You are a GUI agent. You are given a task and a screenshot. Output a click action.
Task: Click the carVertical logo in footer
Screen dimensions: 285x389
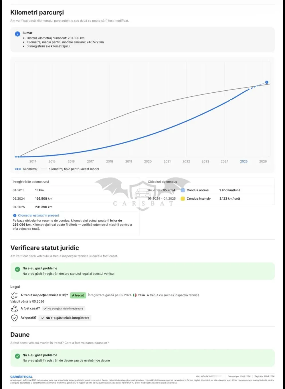click(21, 377)
